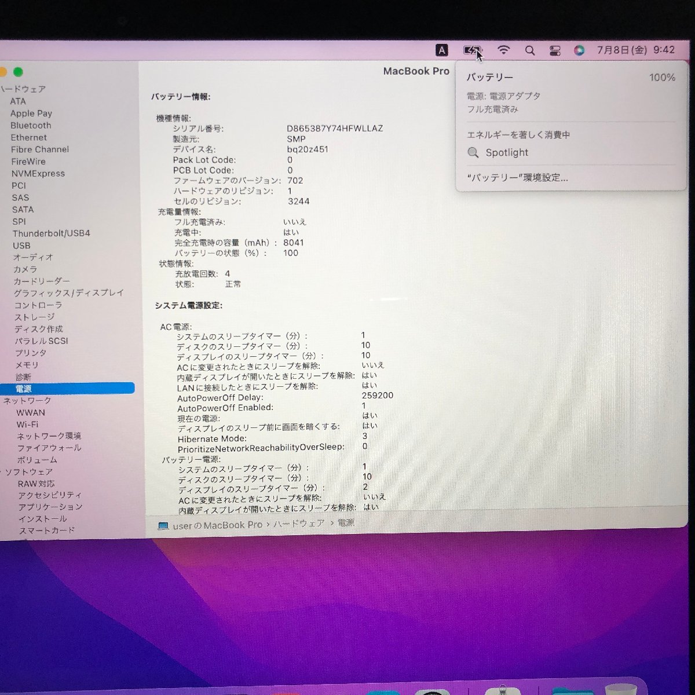Viewport: 695px width, 695px height.
Task: Click serial number D865387Y74HFWLLAZ
Action: (335, 129)
